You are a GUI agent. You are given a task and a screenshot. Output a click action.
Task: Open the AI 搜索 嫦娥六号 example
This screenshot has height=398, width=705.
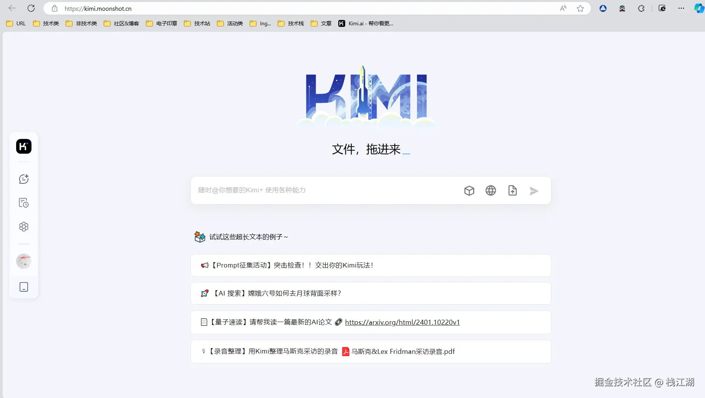(x=371, y=293)
